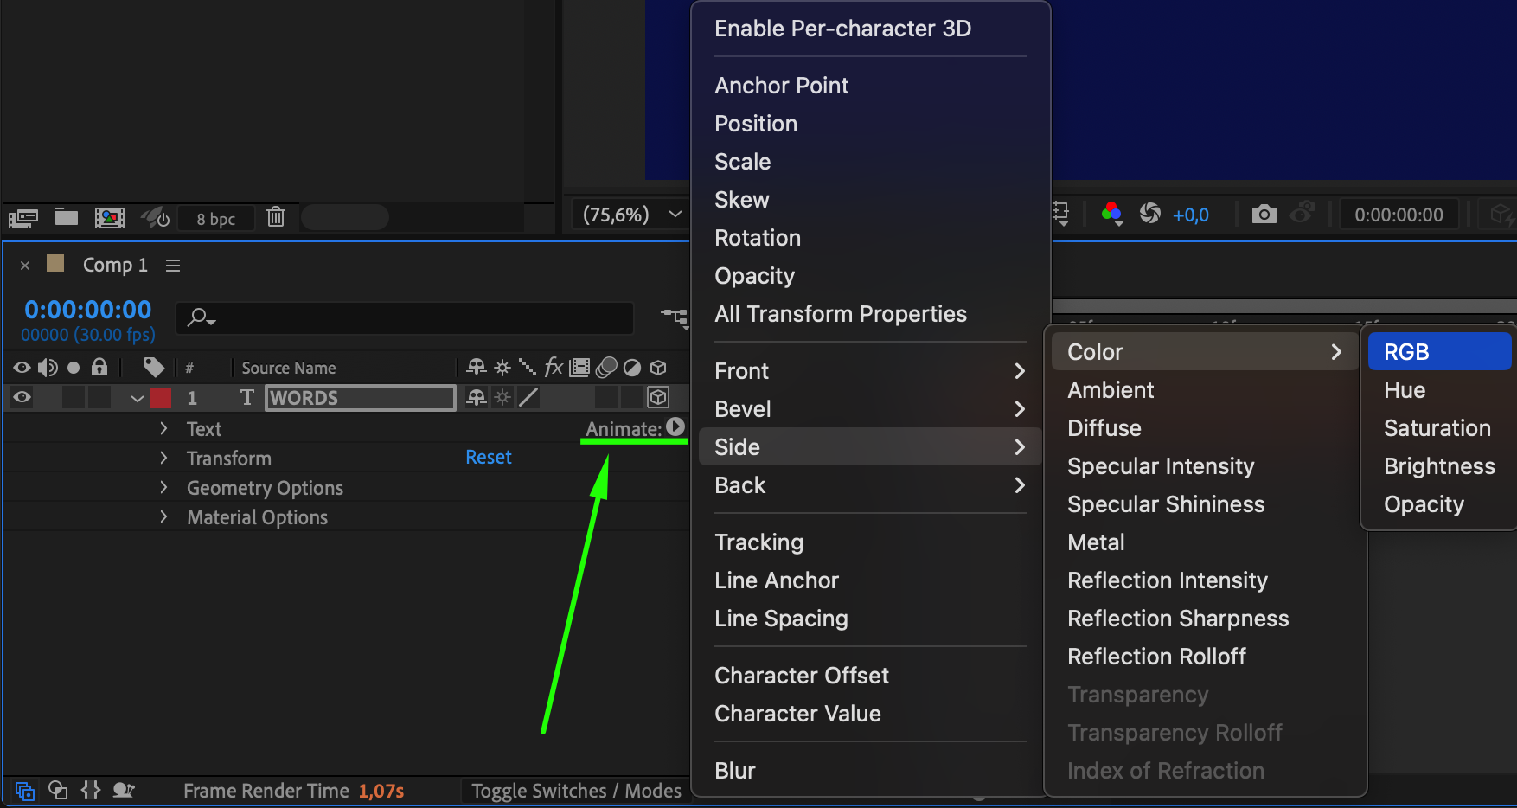Click the Reset link for Transform
This screenshot has height=808, width=1517.
pos(489,458)
